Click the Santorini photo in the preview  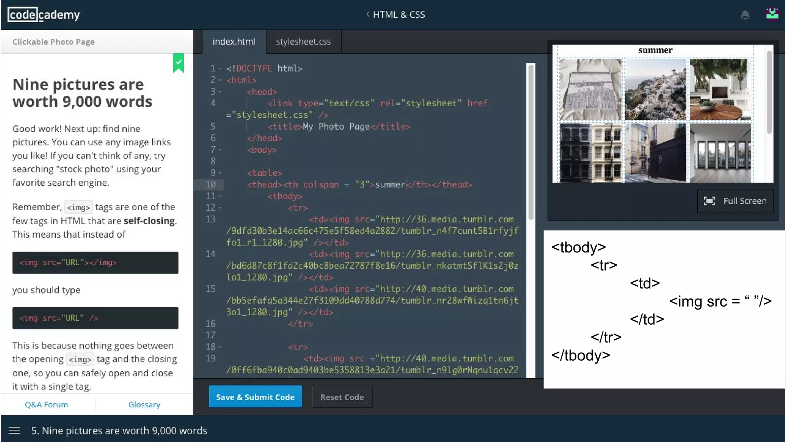click(x=655, y=89)
